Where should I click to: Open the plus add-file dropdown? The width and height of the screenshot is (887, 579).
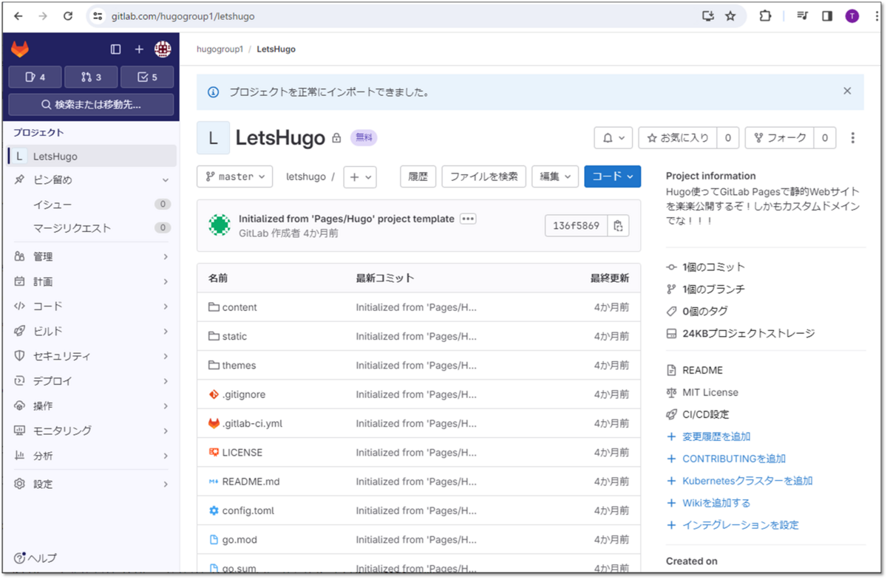point(360,177)
